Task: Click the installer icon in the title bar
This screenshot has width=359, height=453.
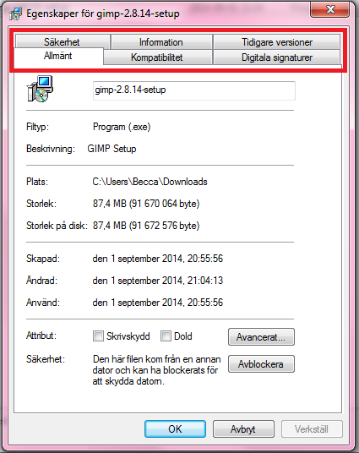Action: [x=15, y=14]
